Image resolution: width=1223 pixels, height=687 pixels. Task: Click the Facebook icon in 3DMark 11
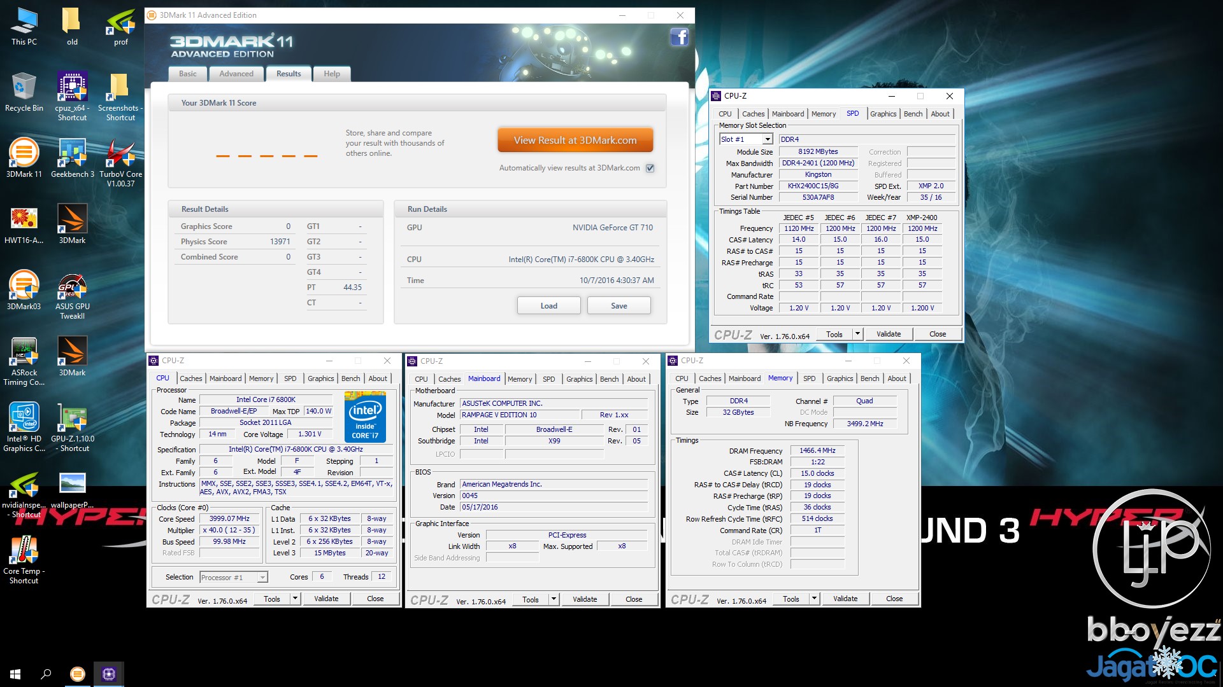[680, 37]
